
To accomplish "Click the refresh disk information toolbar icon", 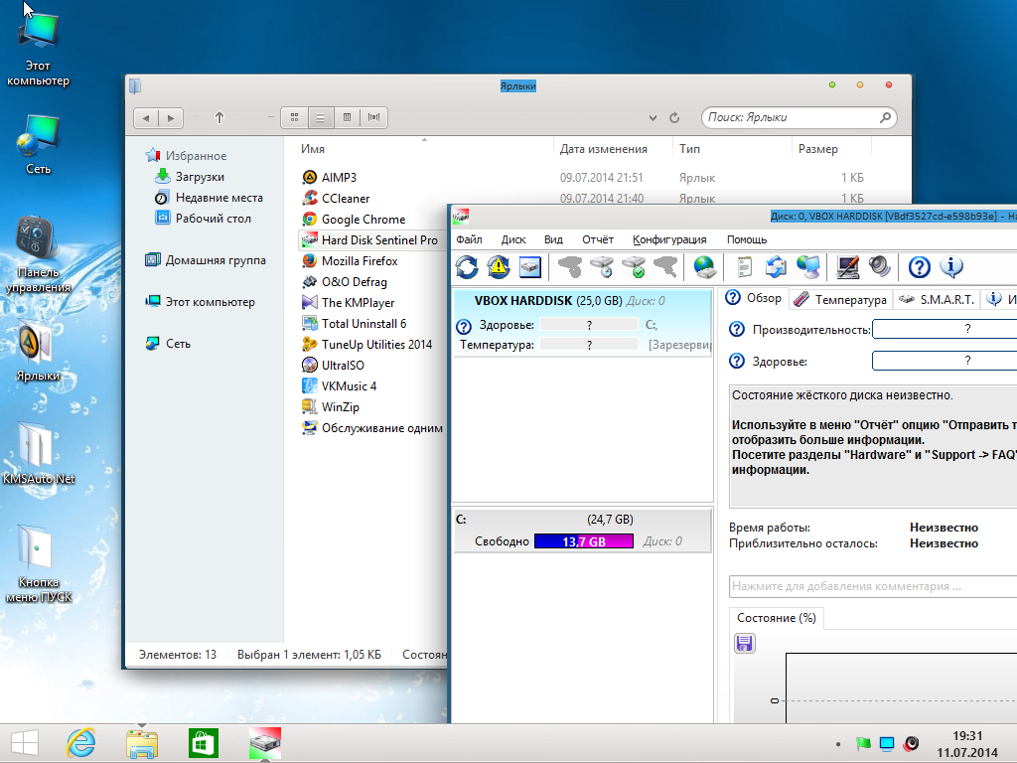I will (x=467, y=266).
